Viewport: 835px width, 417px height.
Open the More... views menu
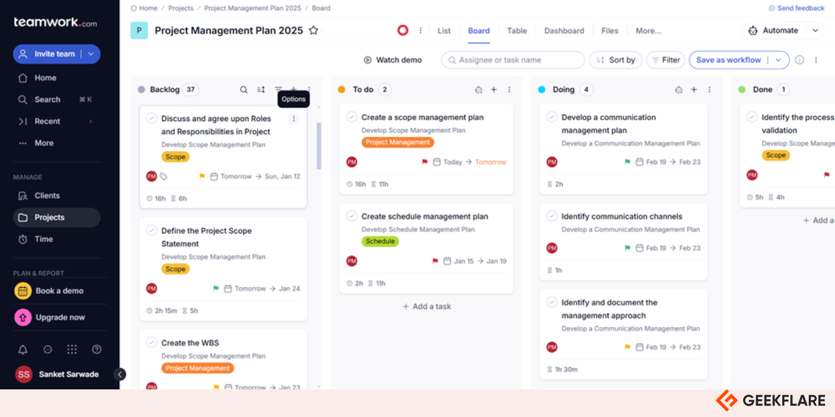[648, 31]
